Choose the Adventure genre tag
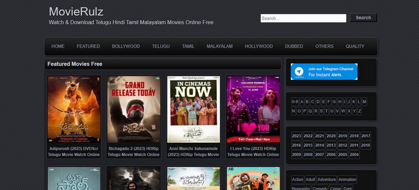419x190 pixels. (326, 180)
